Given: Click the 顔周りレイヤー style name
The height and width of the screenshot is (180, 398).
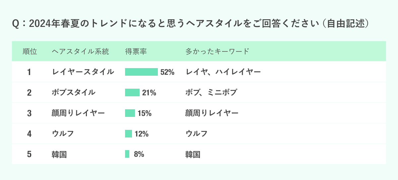Looking at the screenshot, I should tap(78, 113).
